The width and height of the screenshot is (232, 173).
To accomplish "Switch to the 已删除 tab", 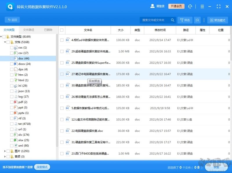I will pos(48,30).
